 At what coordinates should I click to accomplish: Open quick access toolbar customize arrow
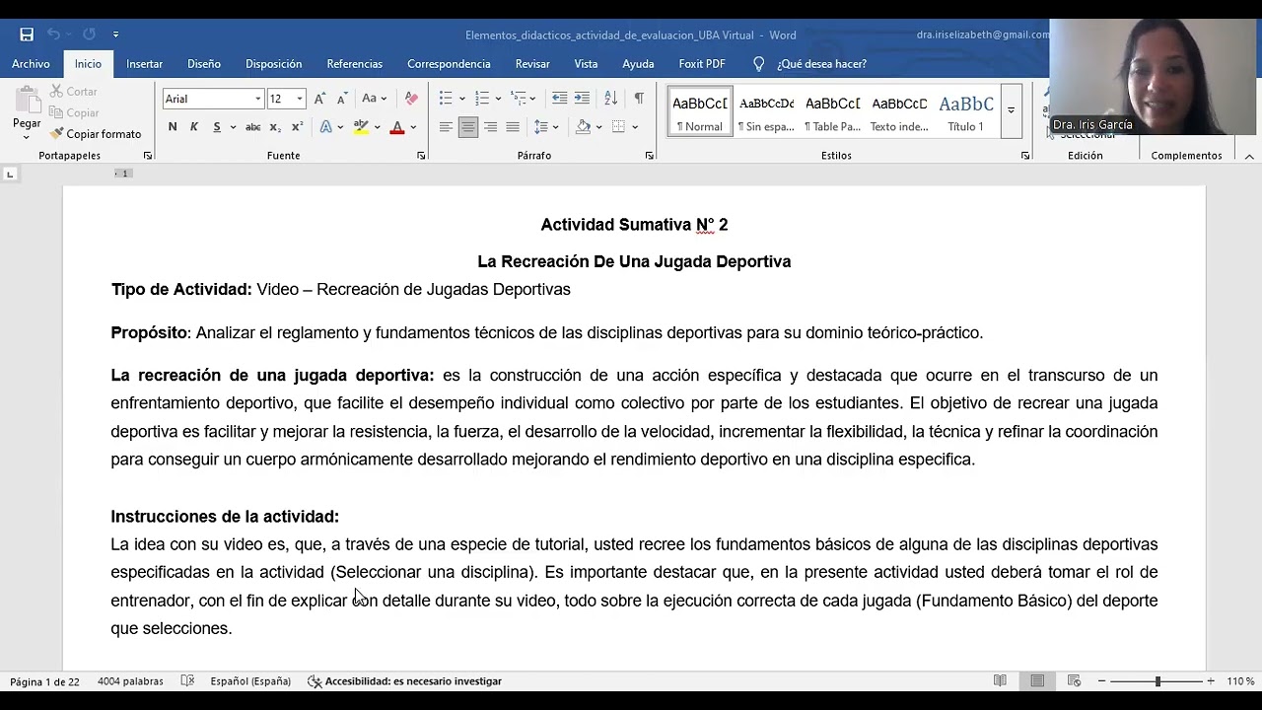pyautogui.click(x=115, y=35)
